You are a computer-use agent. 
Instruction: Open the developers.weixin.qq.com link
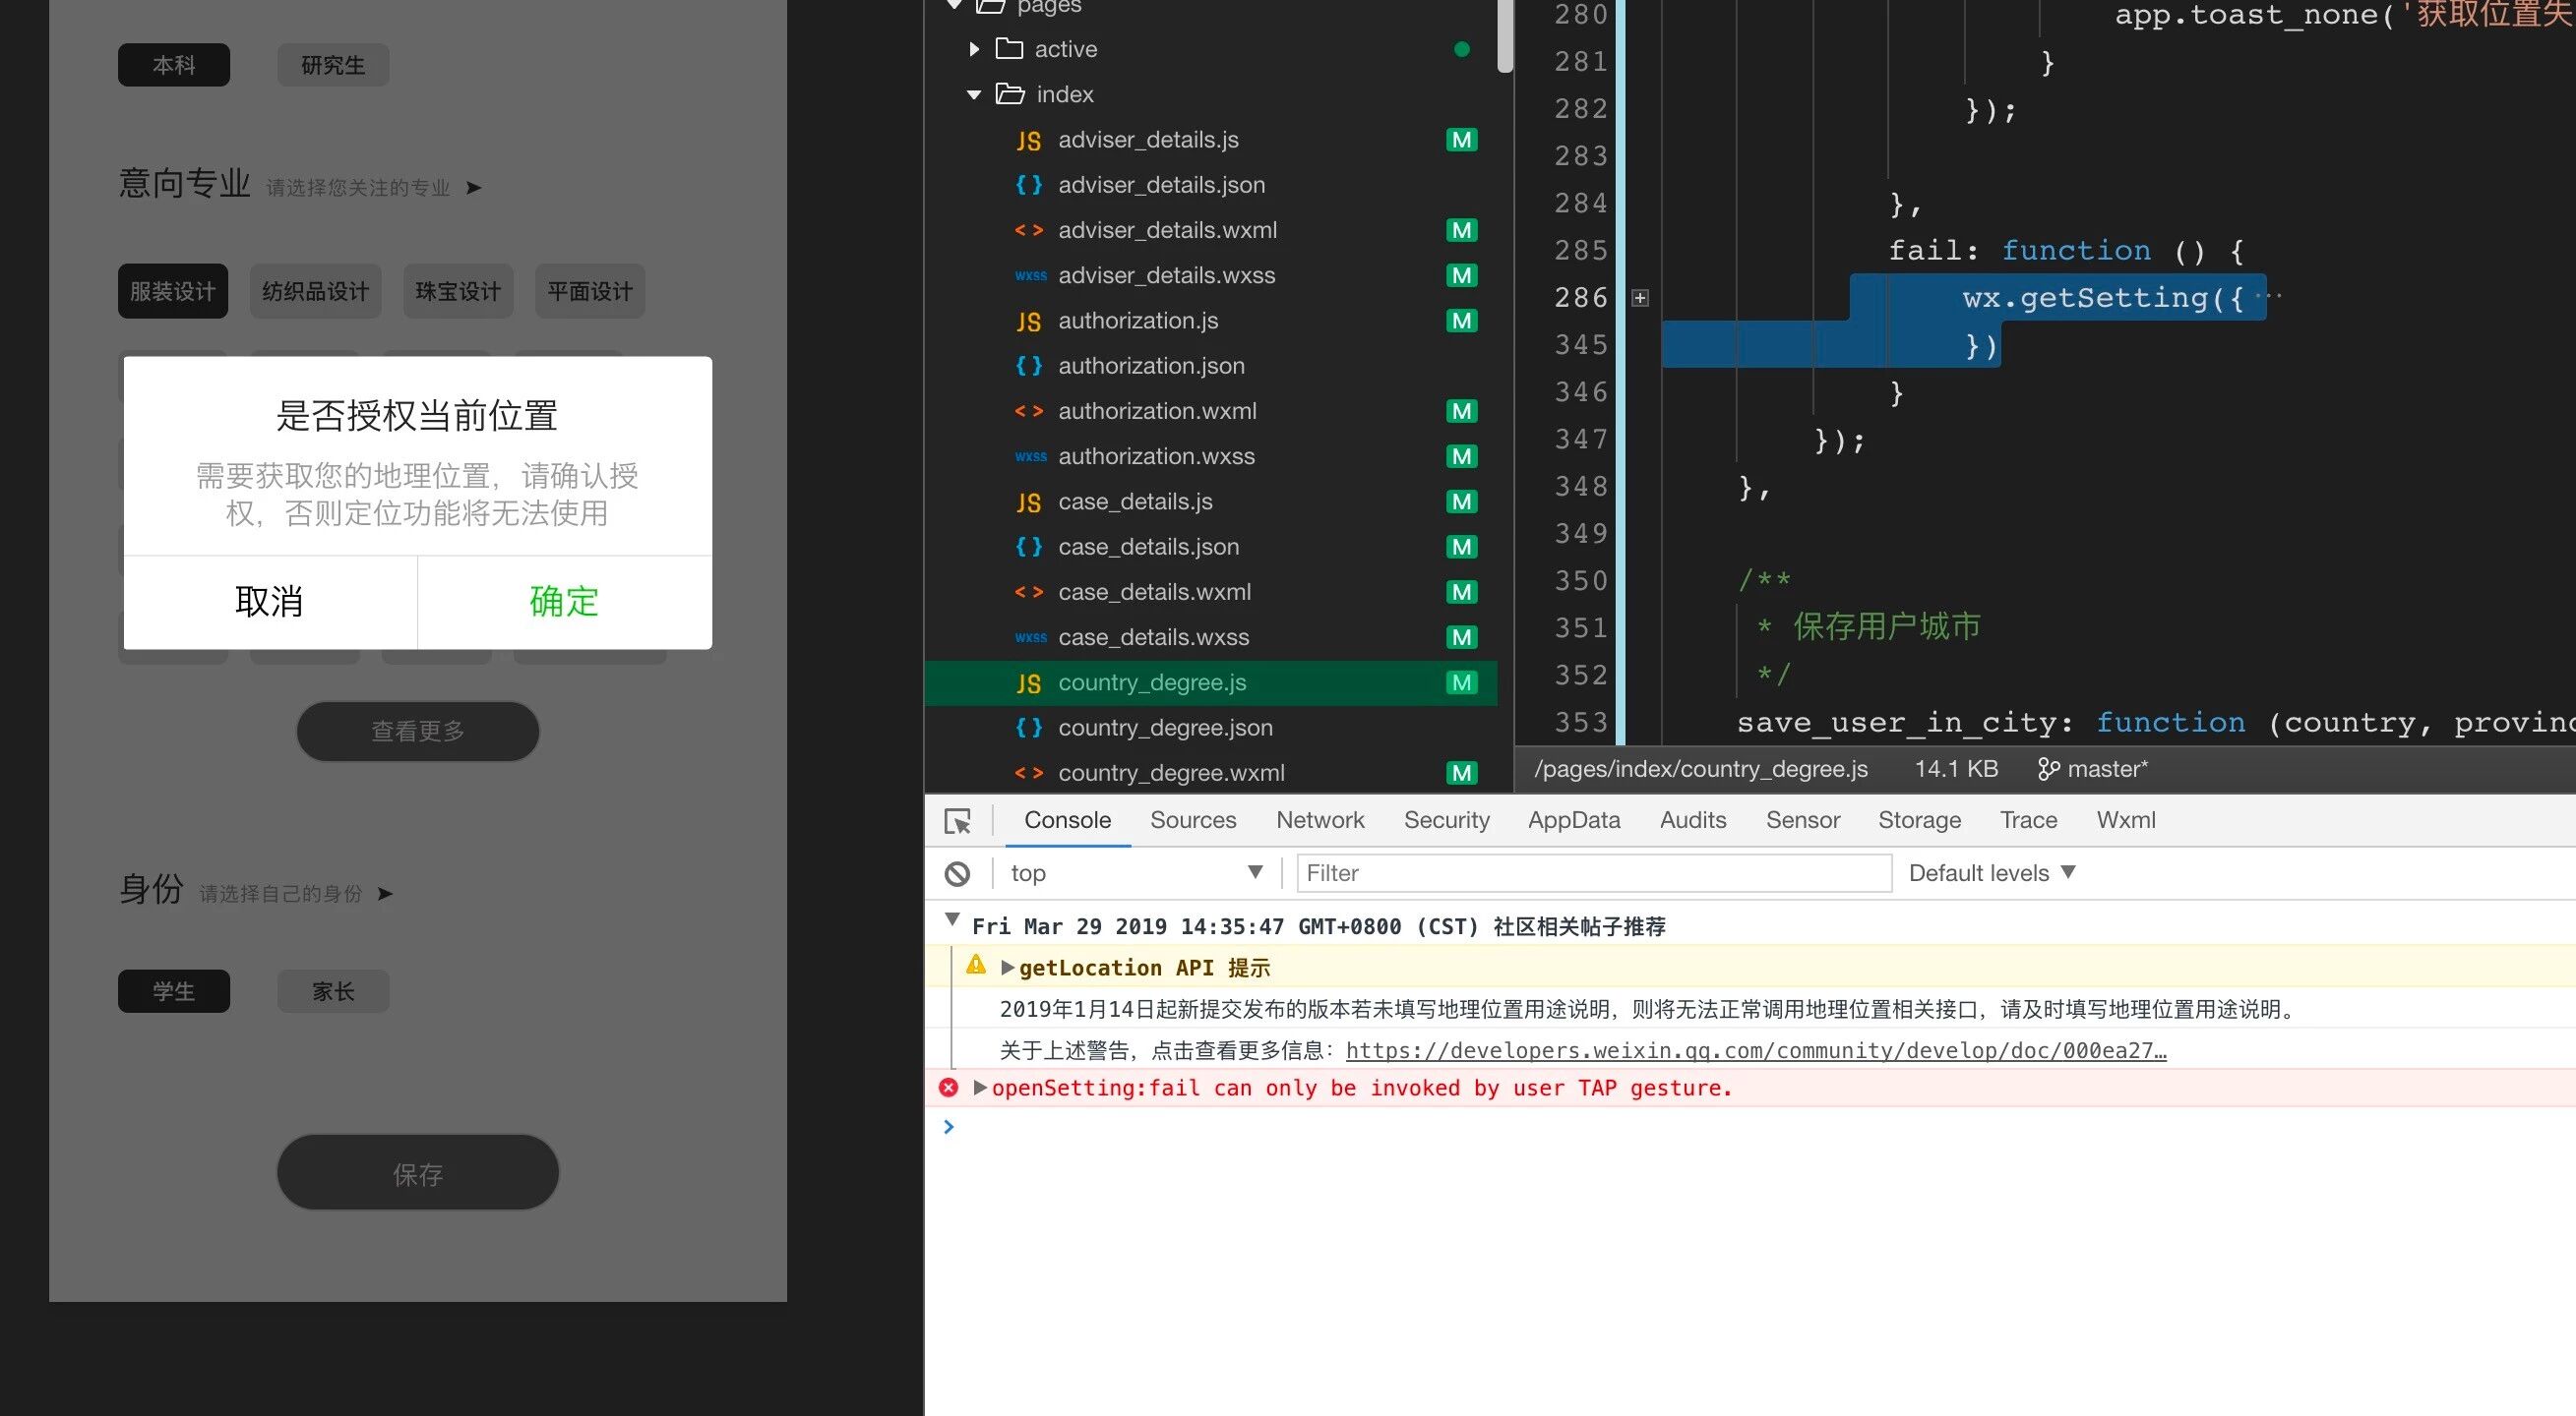coord(1755,1050)
